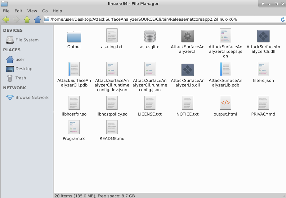Go up one directory using the up arrow
The image size is (286, 198).
pos(27,19)
